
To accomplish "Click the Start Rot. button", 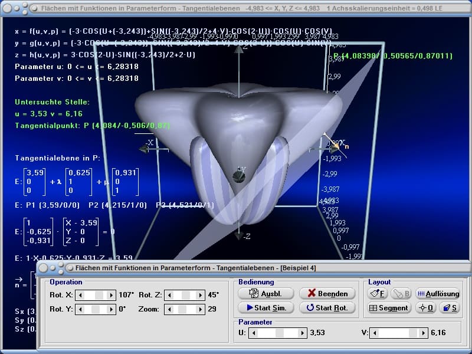I will coord(327,307).
